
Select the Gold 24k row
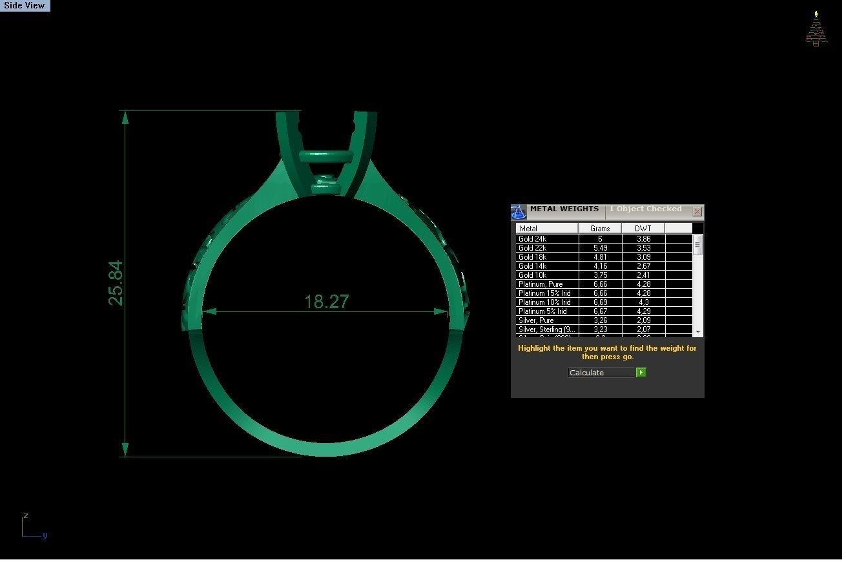tap(604, 239)
